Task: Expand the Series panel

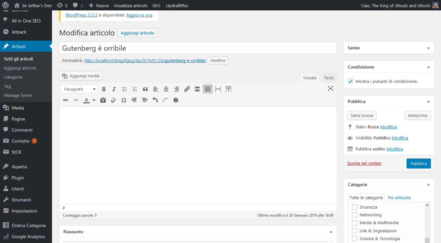Action: coord(428,48)
